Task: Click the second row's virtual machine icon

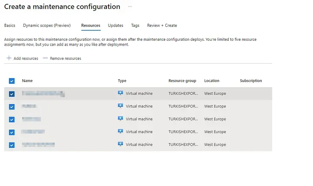Action: 120,106
